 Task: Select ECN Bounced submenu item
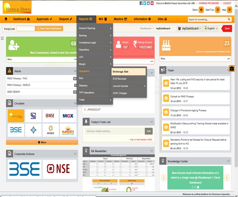point(129,79)
